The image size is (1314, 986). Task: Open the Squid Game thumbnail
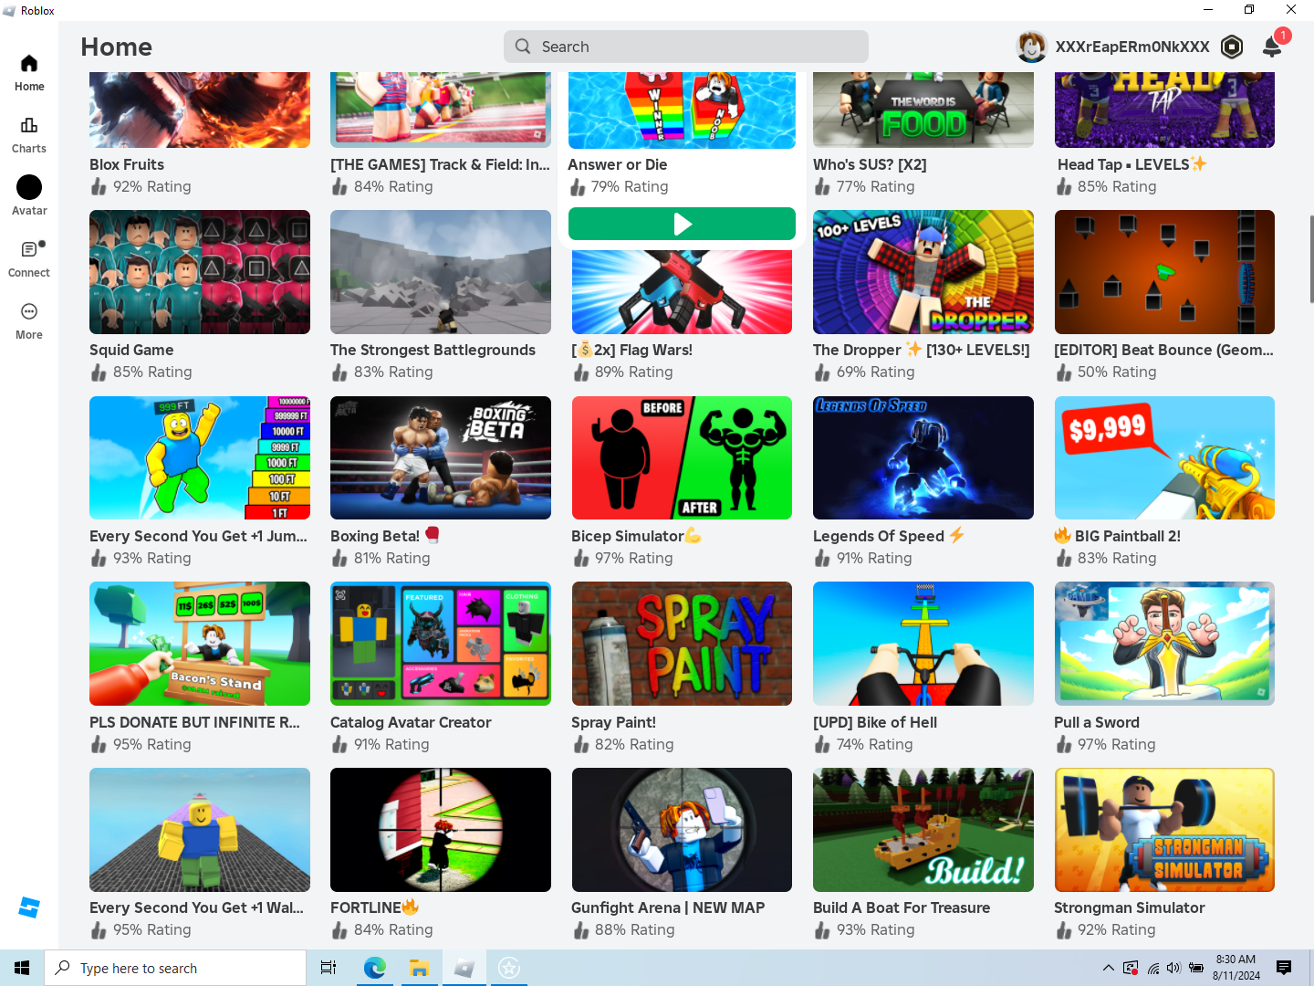click(200, 272)
